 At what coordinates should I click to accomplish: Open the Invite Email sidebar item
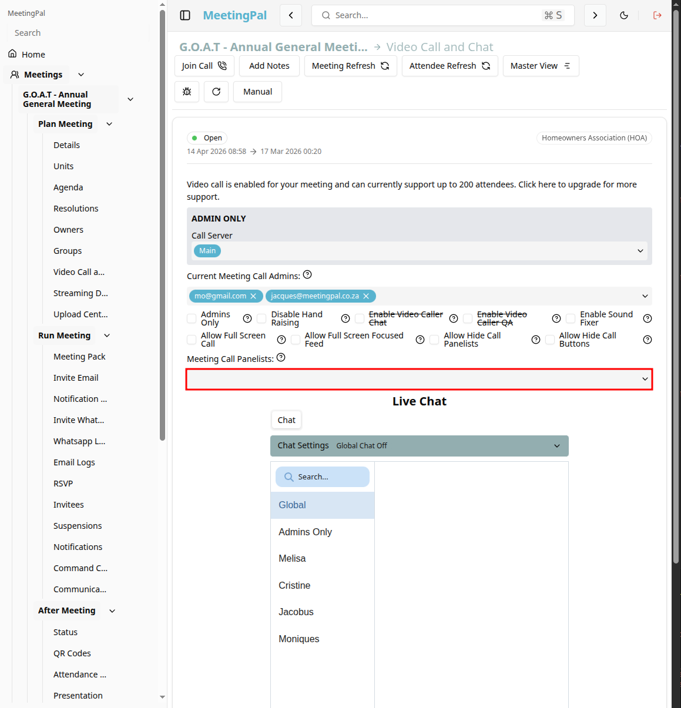(x=76, y=378)
